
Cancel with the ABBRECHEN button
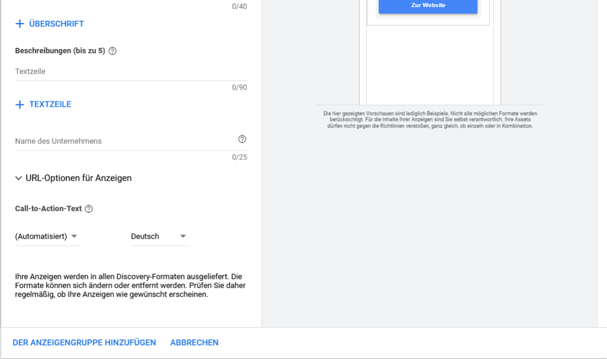click(x=194, y=342)
